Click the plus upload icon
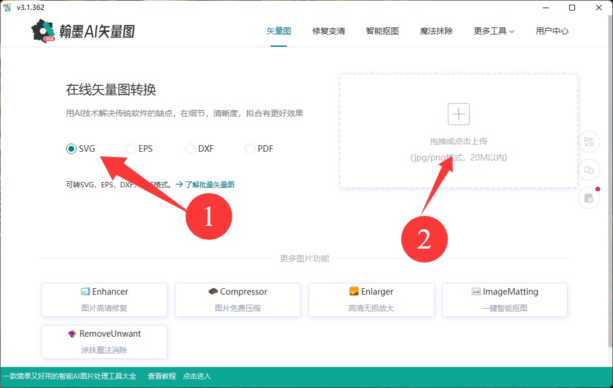 [x=459, y=114]
